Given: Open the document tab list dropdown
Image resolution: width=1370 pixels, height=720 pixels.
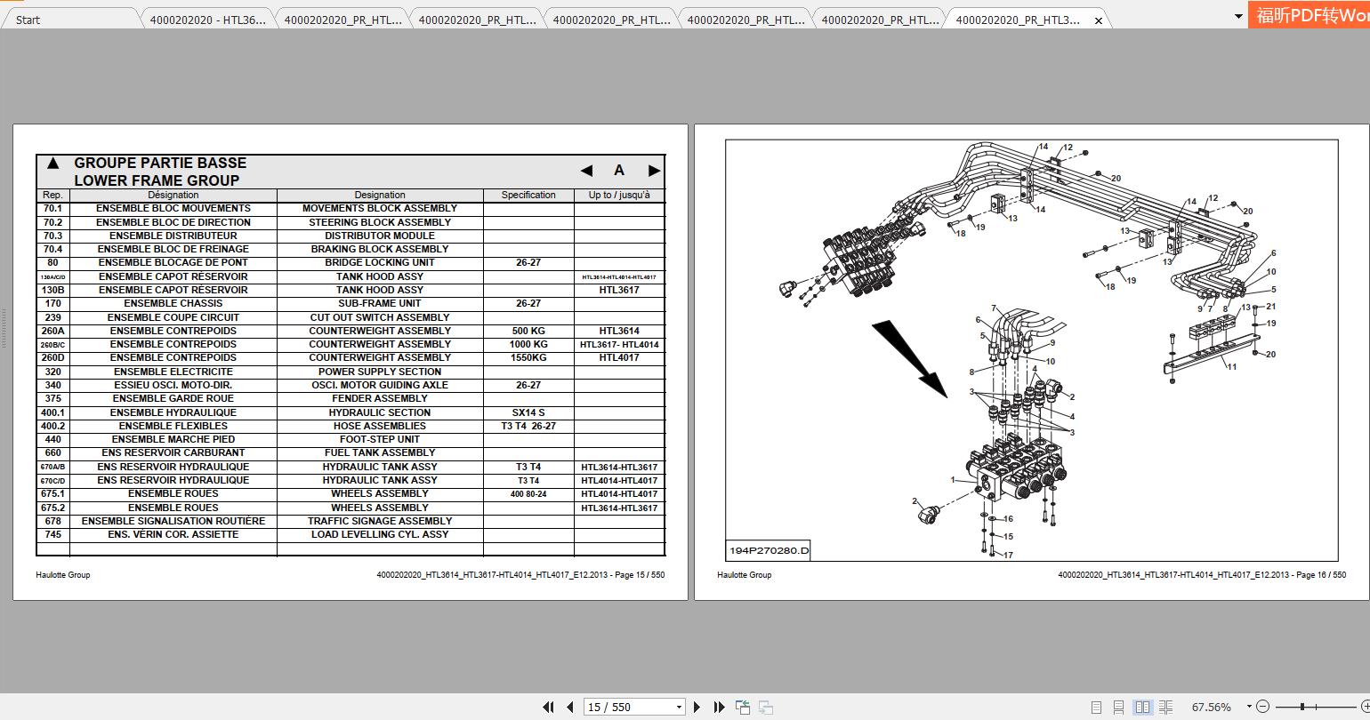Looking at the screenshot, I should (1237, 15).
